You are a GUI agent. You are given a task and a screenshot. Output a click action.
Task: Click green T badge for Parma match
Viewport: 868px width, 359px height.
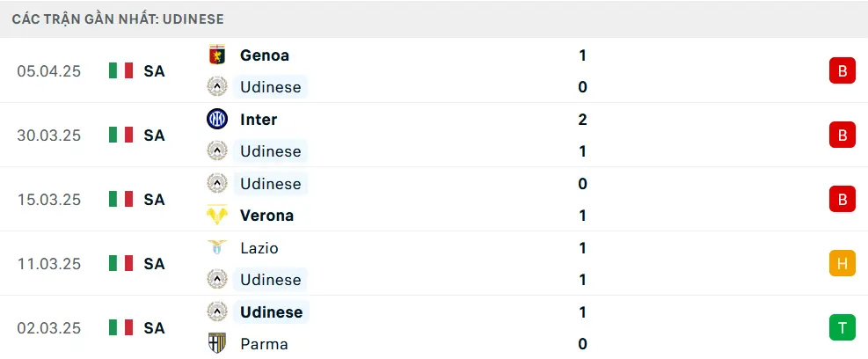(x=842, y=328)
